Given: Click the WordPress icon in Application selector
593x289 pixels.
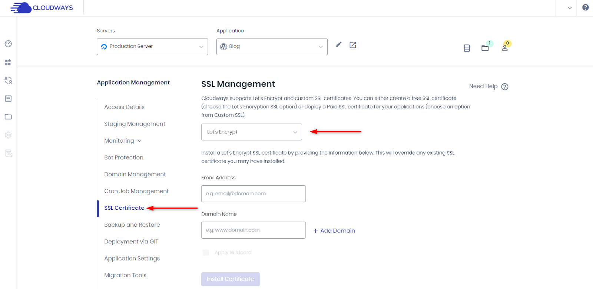Looking at the screenshot, I should (223, 47).
